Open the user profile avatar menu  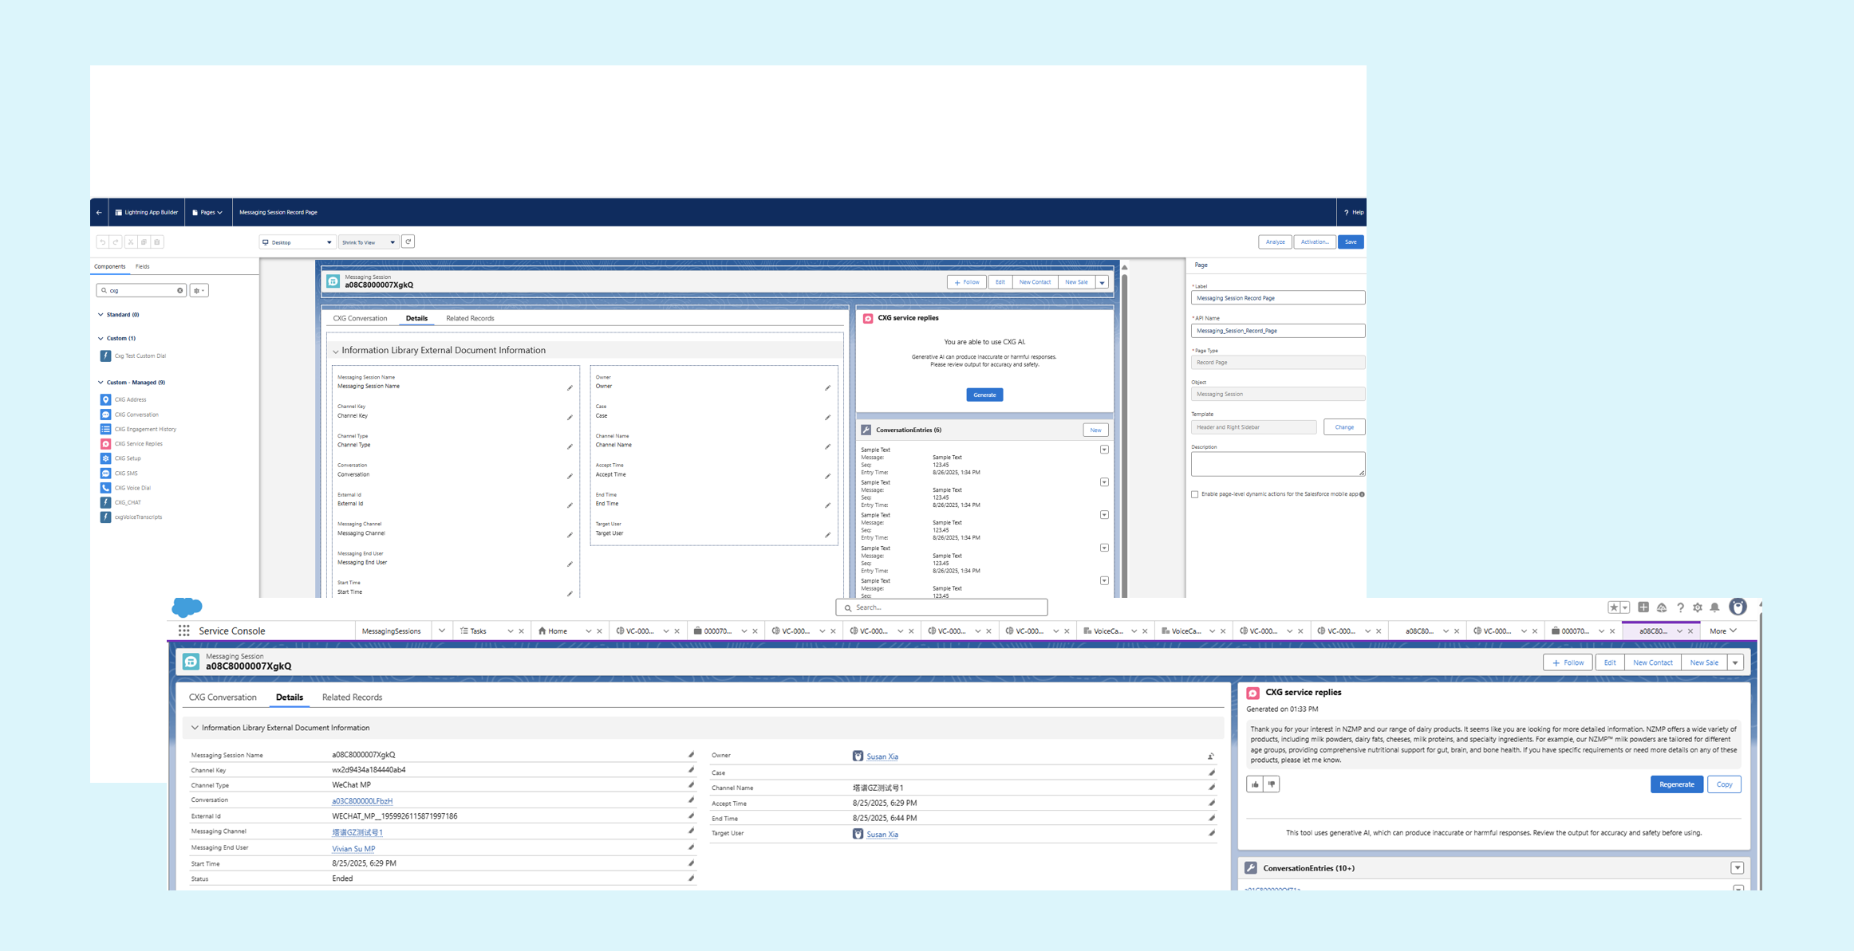(x=1738, y=607)
